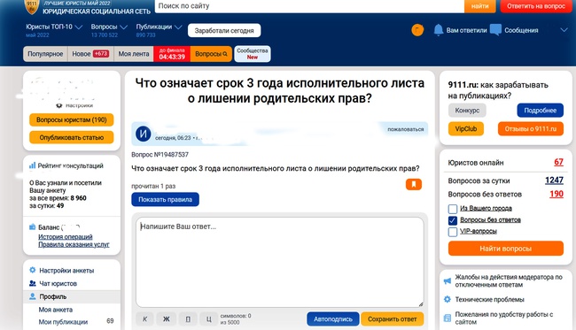Open the Новое +673 tab

(90, 54)
